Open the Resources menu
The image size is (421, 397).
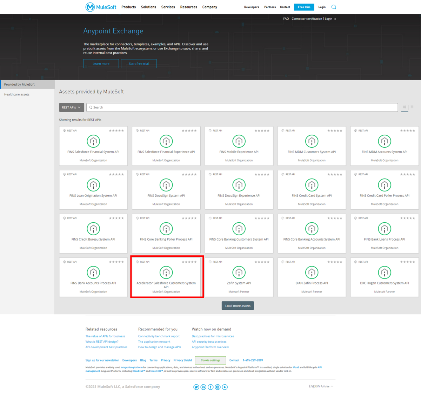(x=189, y=7)
